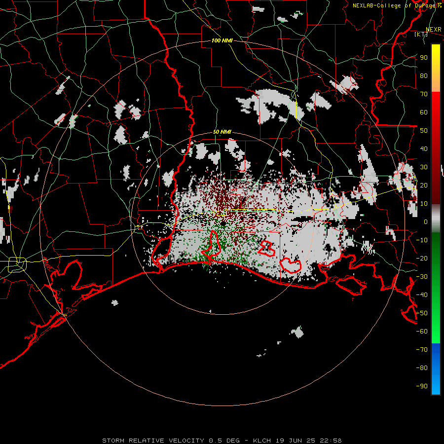444x444 pixels.
Task: Click the 60 value on velocity scale
Action: pos(424,112)
